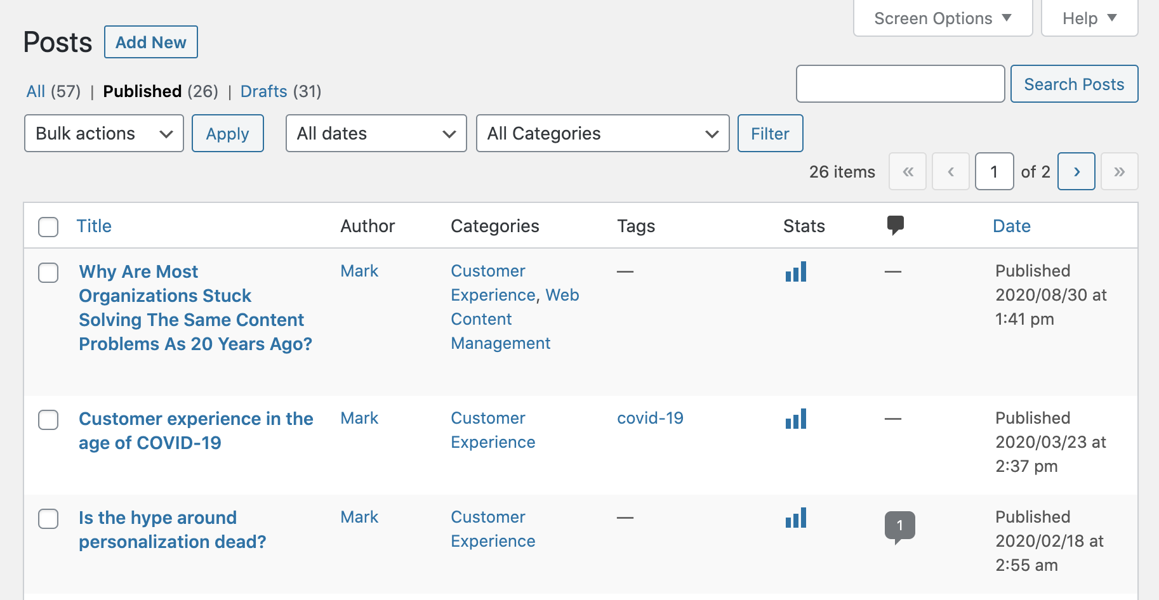Click the Add New post button
The height and width of the screenshot is (600, 1159).
pos(151,42)
